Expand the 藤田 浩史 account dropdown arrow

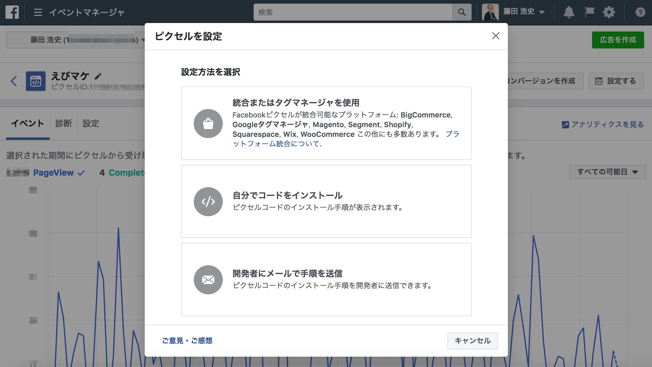[542, 12]
